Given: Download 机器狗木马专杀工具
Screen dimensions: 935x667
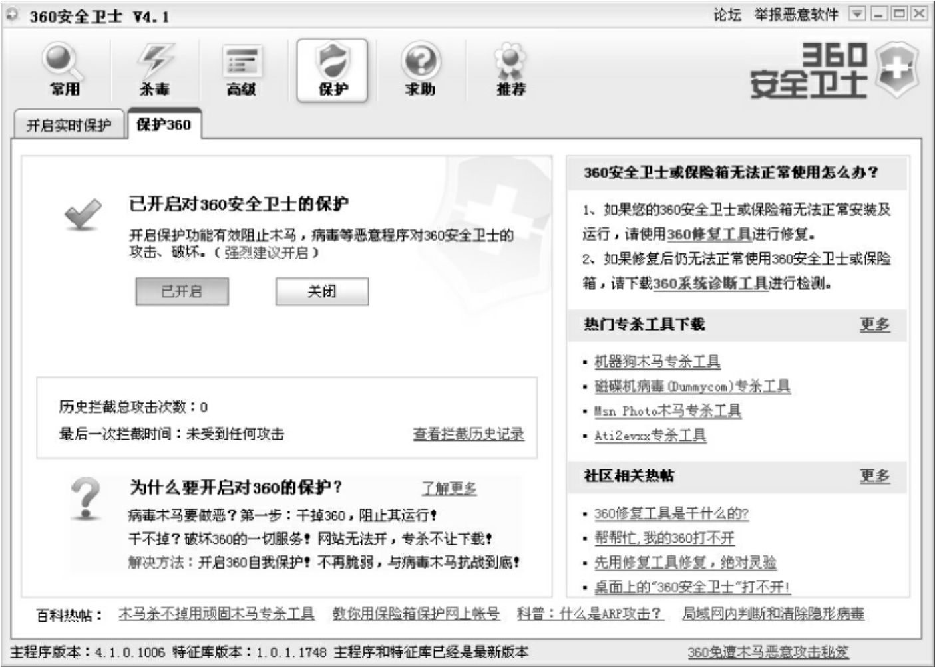Looking at the screenshot, I should (657, 362).
